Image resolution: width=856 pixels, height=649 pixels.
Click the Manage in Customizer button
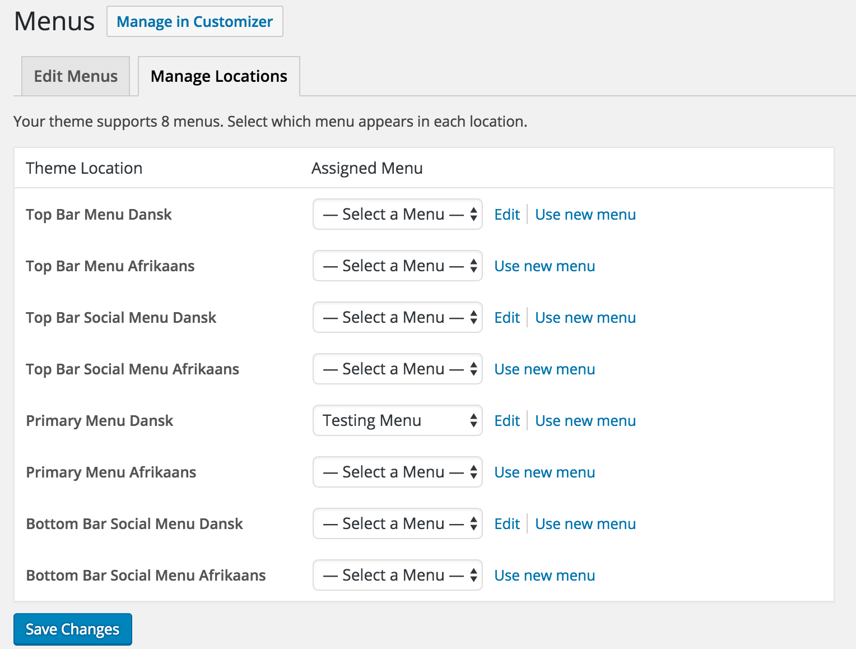[194, 21]
